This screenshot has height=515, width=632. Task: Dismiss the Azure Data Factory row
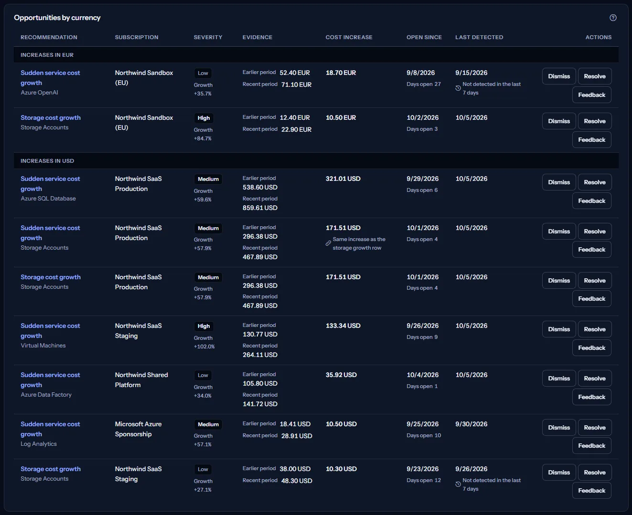click(x=559, y=378)
